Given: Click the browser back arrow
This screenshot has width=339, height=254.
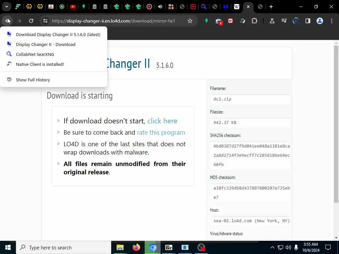Looking at the screenshot, I should [8, 21].
